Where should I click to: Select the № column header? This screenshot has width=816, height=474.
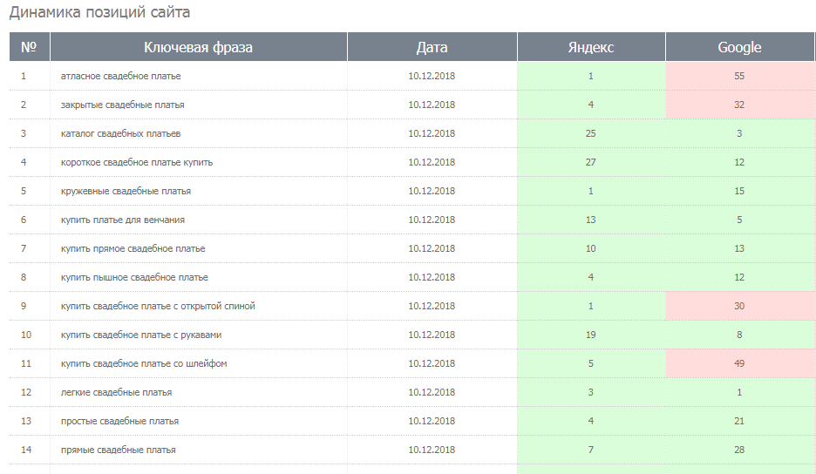point(29,47)
